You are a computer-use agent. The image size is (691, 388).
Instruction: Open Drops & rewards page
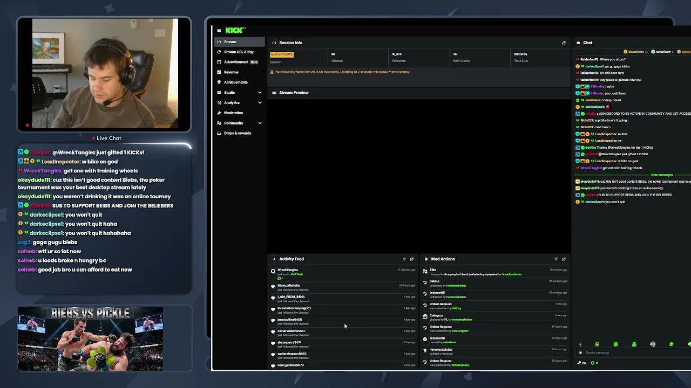click(x=239, y=133)
